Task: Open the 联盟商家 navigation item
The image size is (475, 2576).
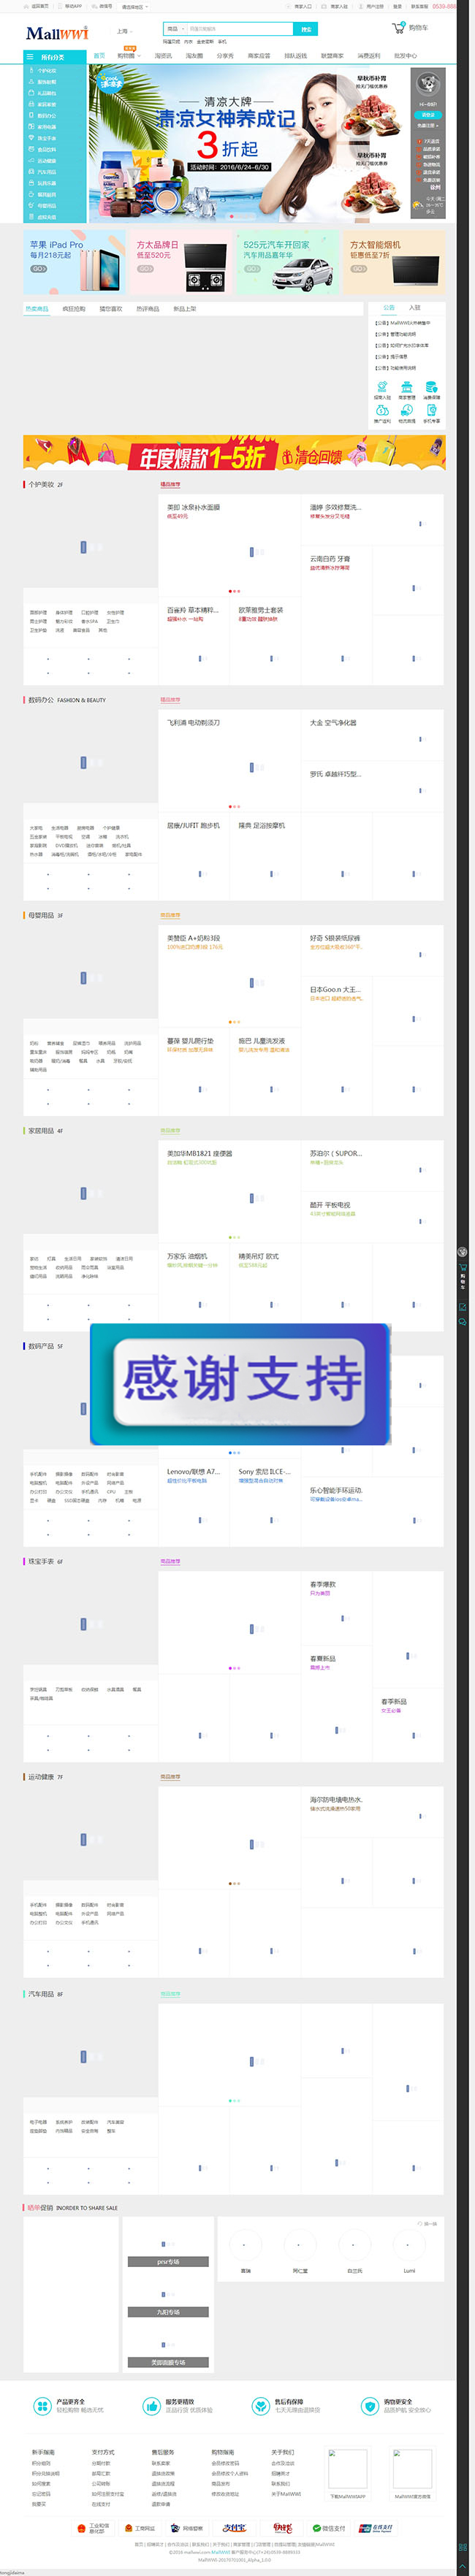Action: point(332,56)
